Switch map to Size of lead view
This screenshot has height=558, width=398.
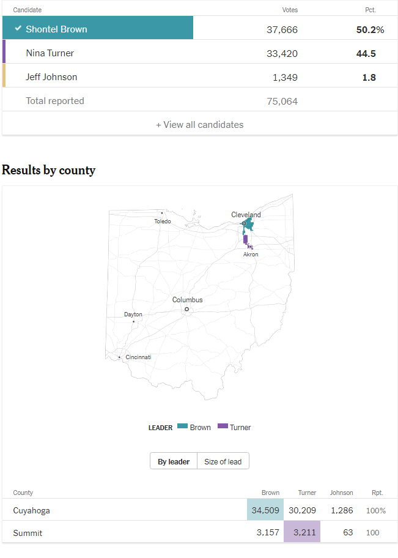tap(223, 461)
